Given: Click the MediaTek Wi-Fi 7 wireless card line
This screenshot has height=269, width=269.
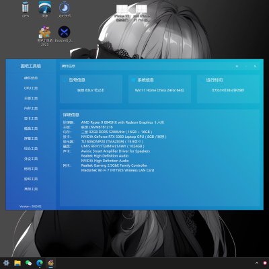Looking at the screenshot, I should [x=118, y=170].
